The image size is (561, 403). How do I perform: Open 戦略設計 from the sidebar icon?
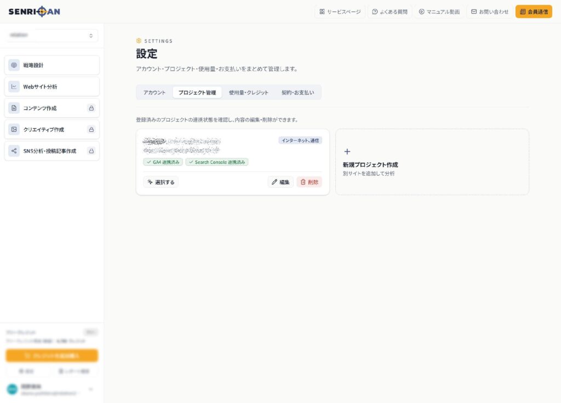tap(14, 65)
